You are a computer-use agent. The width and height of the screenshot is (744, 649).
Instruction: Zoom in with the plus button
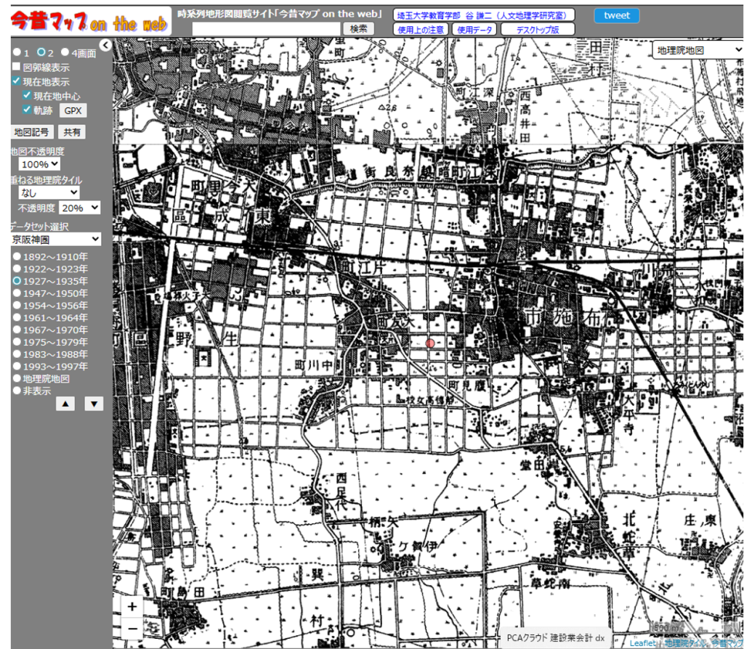[132, 606]
